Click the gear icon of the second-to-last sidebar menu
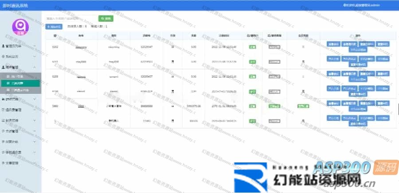399x193 pixels. point(3,152)
